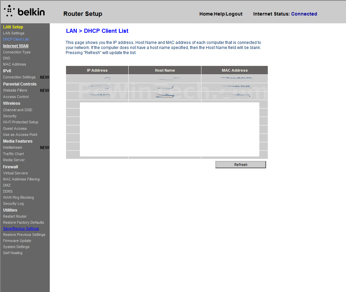Image resolution: width=346 pixels, height=292 pixels.
Task: Open Firmware Update page
Action: (x=17, y=241)
